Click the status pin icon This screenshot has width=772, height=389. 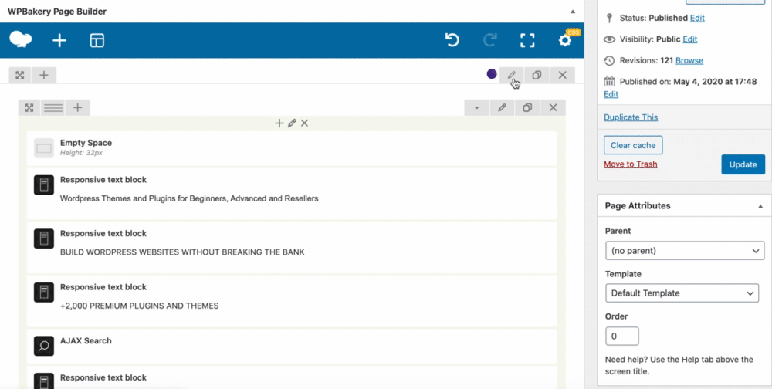click(610, 19)
